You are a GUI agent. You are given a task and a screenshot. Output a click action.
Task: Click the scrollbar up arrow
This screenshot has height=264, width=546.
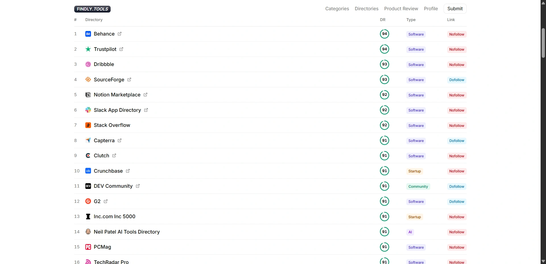pos(543,3)
